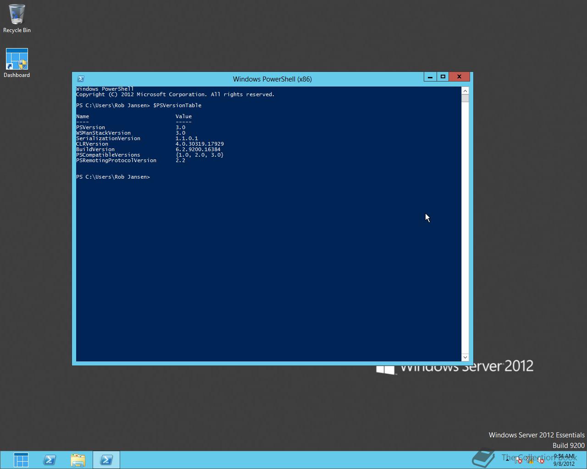Click the console scrollbar thumb

465,98
